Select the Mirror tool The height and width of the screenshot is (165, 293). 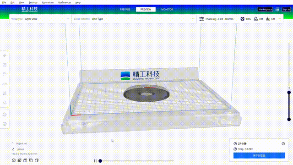5,84
